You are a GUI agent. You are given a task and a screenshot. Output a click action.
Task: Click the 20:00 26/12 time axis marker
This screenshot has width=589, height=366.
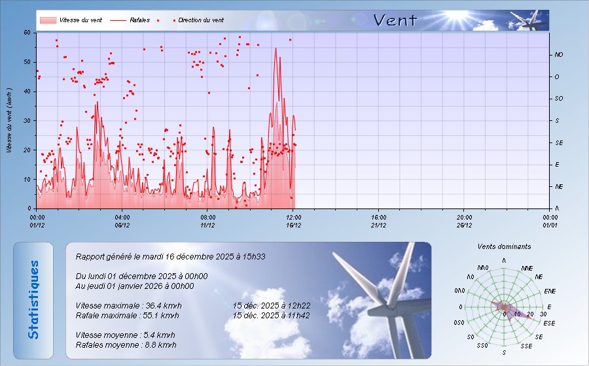click(x=464, y=221)
